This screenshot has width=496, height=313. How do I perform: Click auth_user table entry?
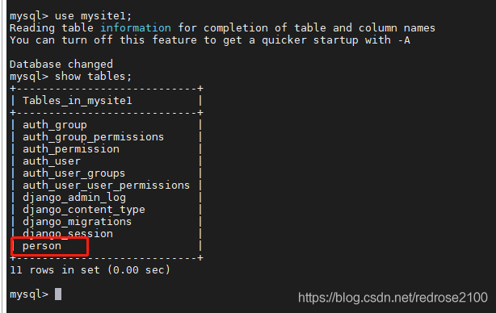click(52, 161)
